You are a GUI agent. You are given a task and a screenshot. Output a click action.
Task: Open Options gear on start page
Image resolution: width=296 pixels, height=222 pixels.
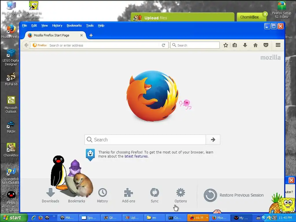(181, 195)
